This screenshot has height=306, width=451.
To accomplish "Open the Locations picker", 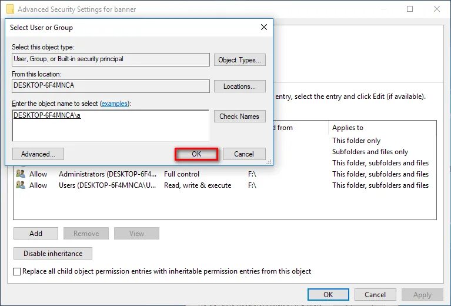I will (x=239, y=87).
